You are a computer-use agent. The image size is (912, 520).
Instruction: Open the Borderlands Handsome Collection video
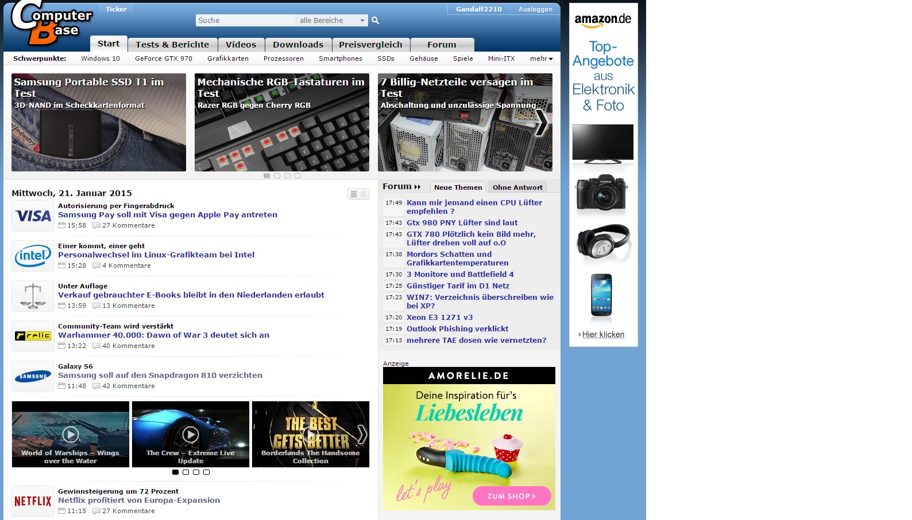(310, 434)
